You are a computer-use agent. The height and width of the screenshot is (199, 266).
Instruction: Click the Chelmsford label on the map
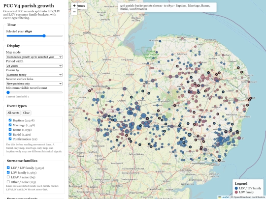(x=154, y=189)
